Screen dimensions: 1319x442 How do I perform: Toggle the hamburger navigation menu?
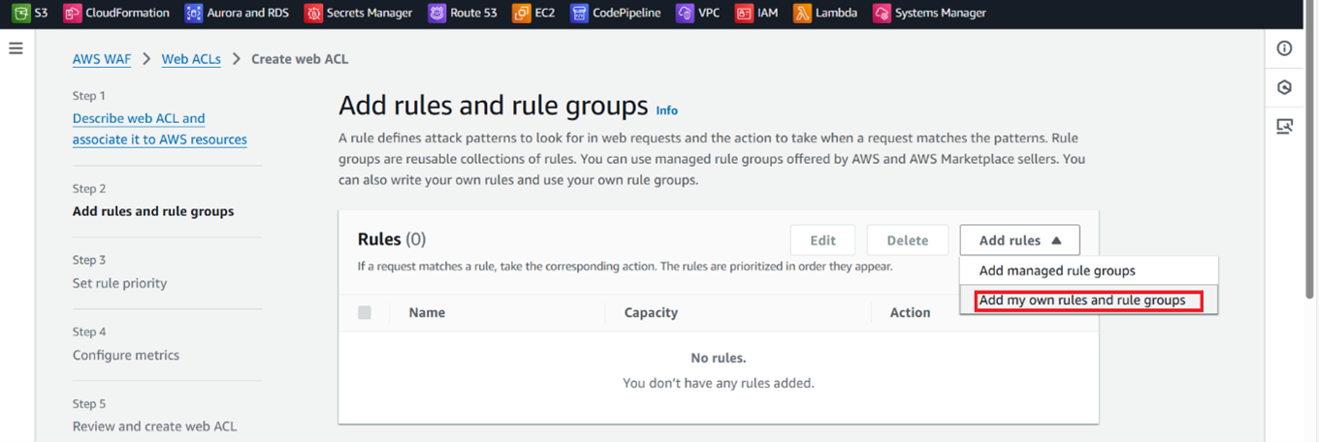16,48
